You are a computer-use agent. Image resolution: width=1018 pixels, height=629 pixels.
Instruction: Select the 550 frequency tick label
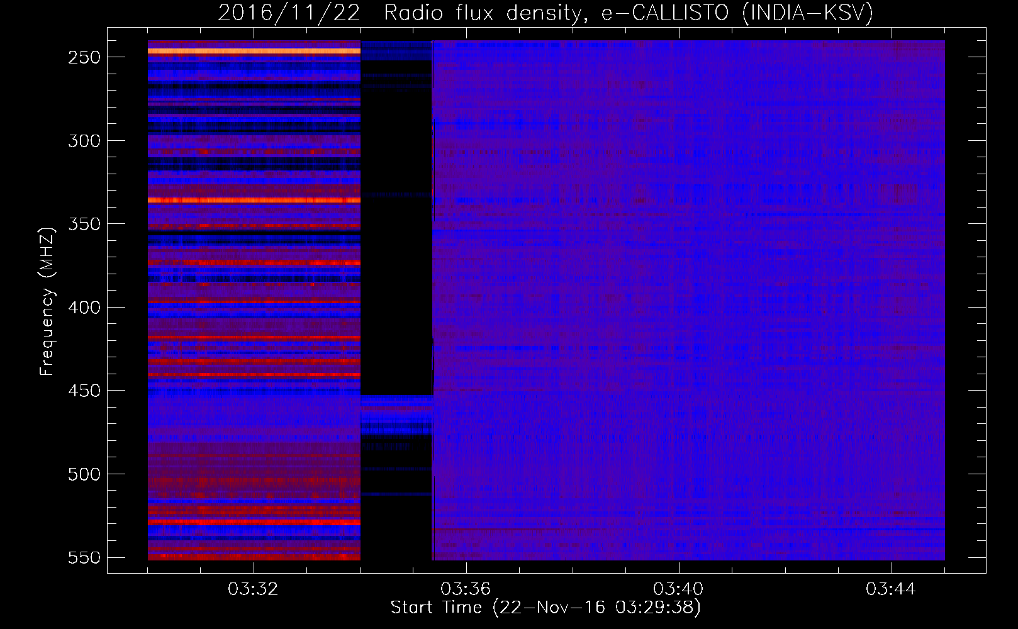click(x=84, y=558)
